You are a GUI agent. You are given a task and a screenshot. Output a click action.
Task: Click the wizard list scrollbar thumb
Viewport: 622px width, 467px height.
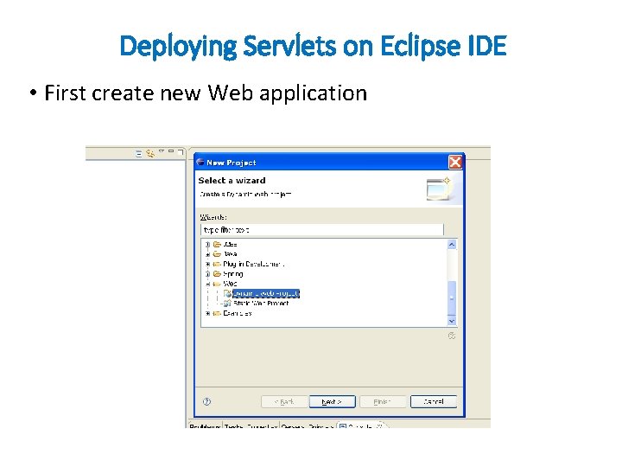click(x=452, y=297)
